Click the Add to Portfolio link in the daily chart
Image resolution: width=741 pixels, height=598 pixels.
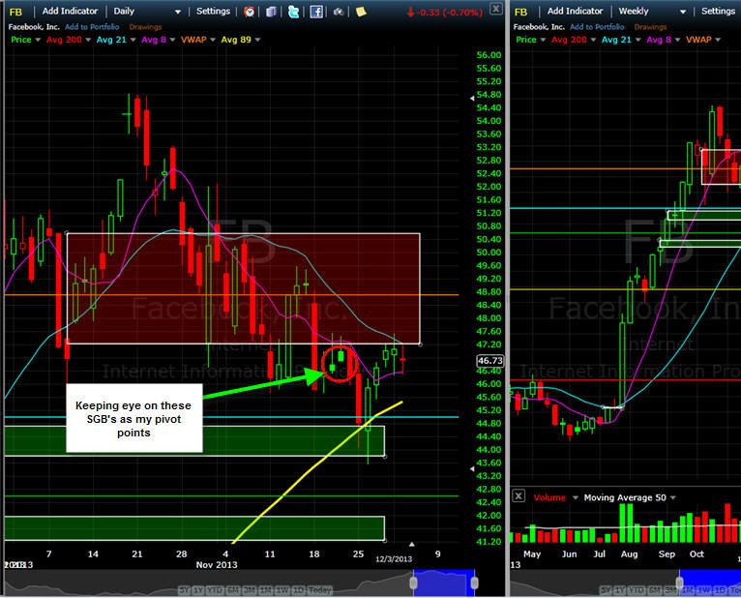tap(92, 27)
